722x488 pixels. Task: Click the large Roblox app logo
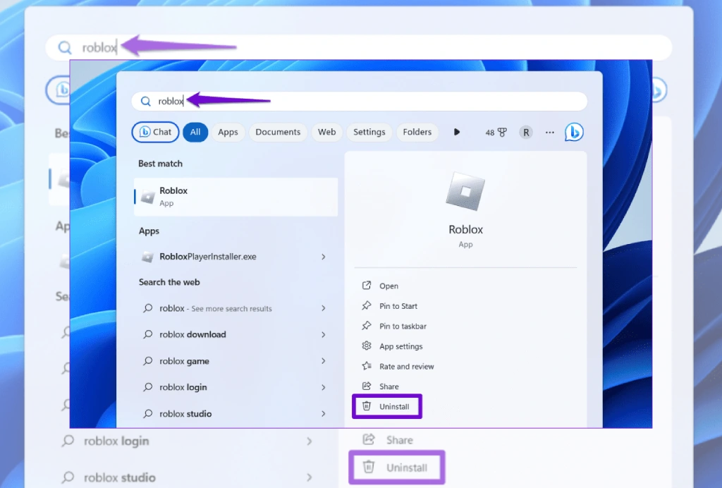point(465,191)
